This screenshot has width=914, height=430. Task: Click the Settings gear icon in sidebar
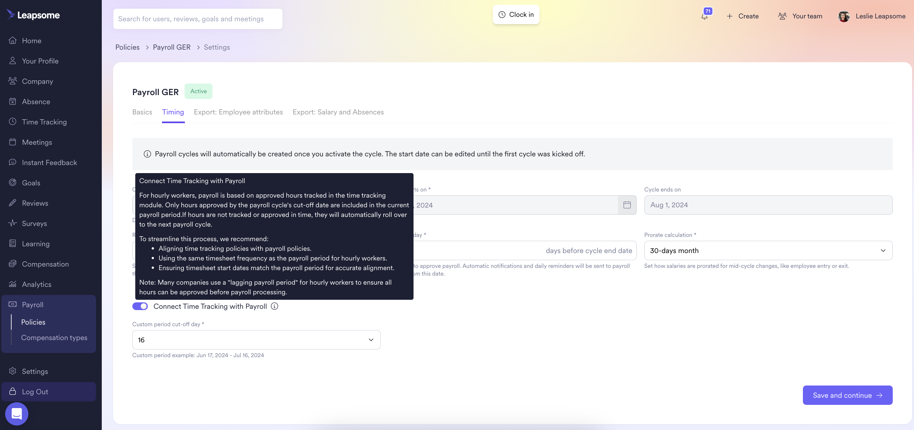[13, 371]
